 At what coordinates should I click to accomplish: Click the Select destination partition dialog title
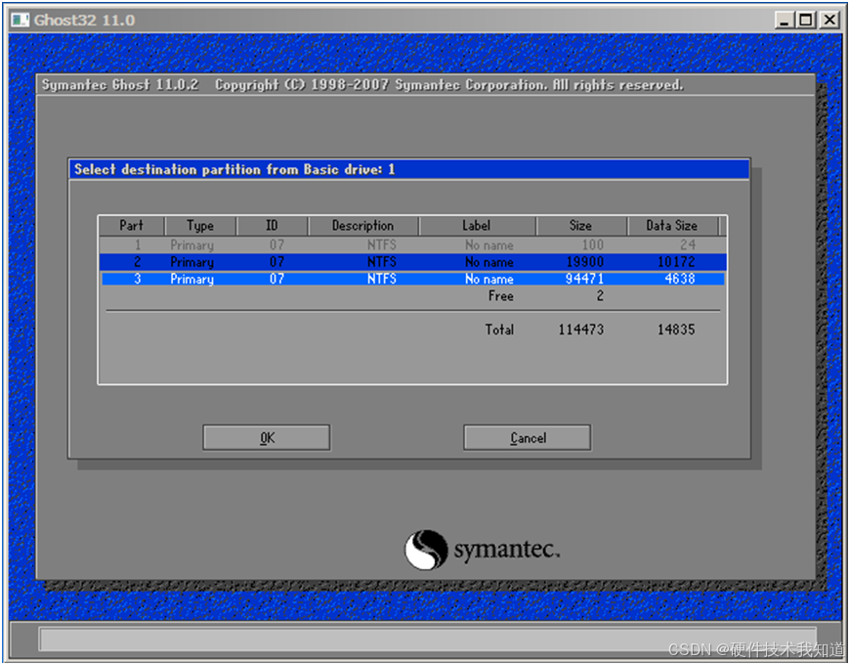pyautogui.click(x=409, y=170)
